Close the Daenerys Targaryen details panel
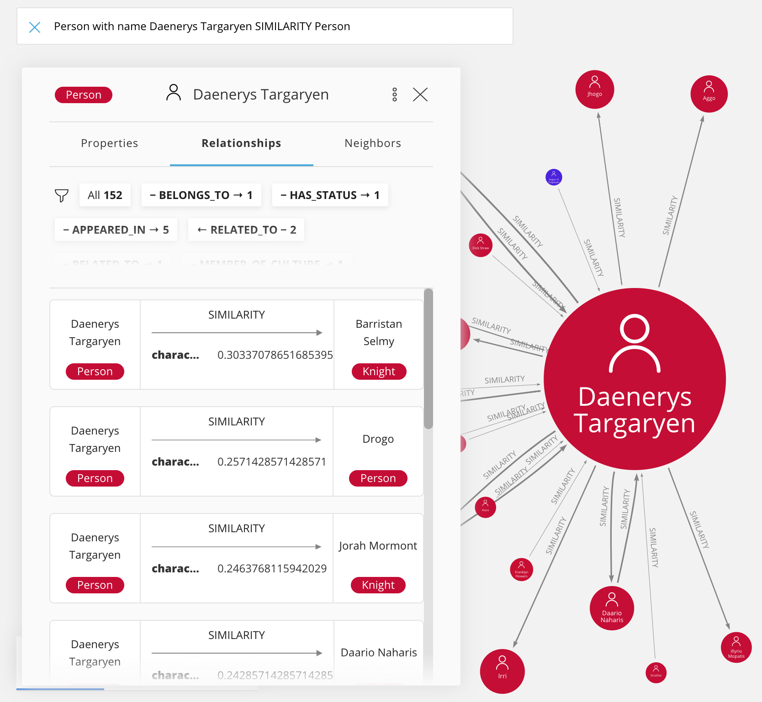The image size is (762, 702). pos(420,94)
